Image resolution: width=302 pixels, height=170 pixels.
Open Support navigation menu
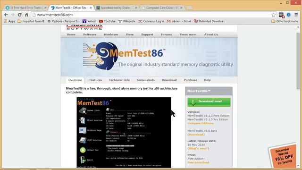[x=147, y=34]
